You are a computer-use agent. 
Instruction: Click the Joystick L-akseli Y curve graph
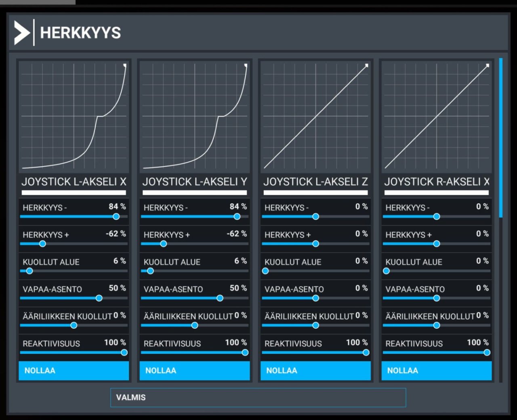[x=195, y=116]
